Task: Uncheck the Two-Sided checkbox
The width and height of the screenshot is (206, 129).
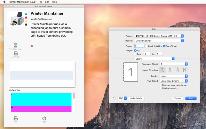Action: tap(164, 46)
